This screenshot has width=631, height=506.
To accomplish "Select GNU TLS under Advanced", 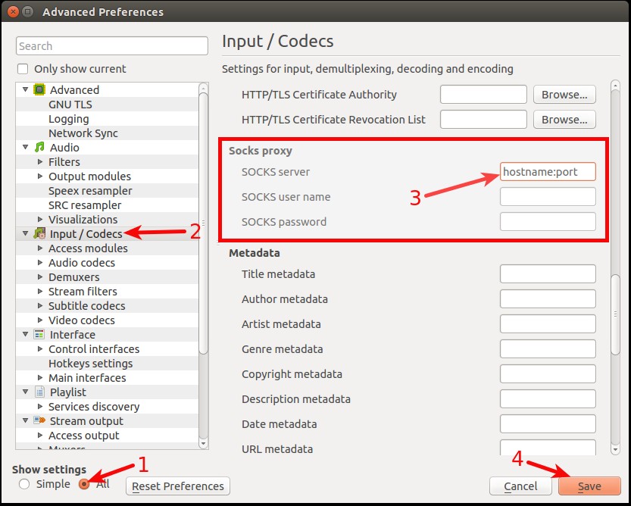I will click(70, 105).
